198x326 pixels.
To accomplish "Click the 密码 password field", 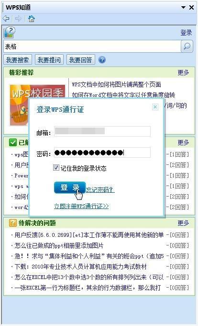I will click(102, 153).
